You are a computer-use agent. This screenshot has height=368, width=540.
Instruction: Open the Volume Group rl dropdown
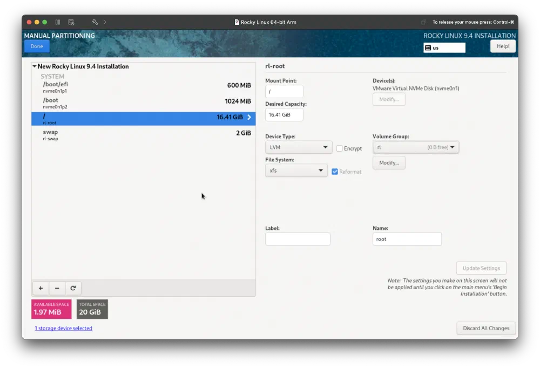[x=415, y=147]
